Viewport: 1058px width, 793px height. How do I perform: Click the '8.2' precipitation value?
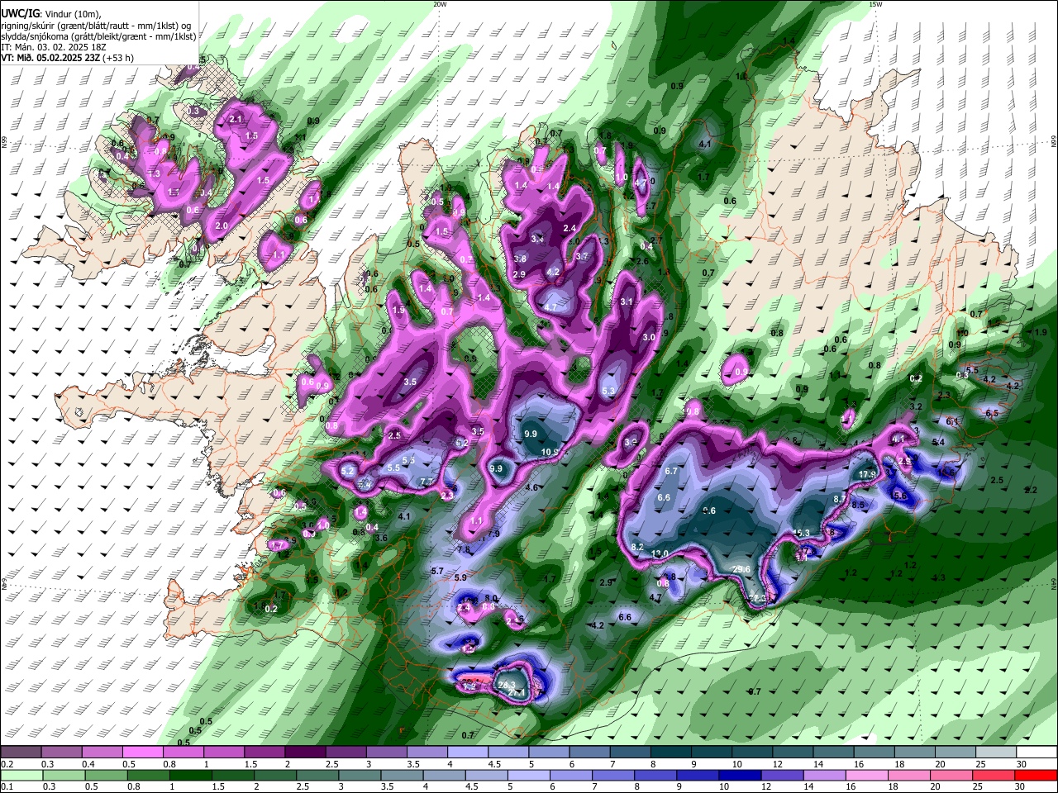pyautogui.click(x=637, y=547)
